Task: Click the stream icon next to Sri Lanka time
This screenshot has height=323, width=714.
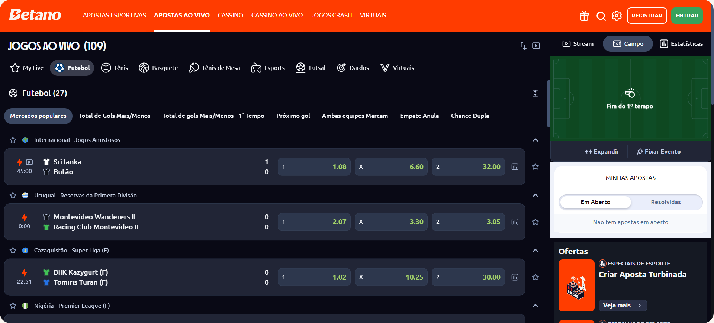Action: [x=29, y=162]
